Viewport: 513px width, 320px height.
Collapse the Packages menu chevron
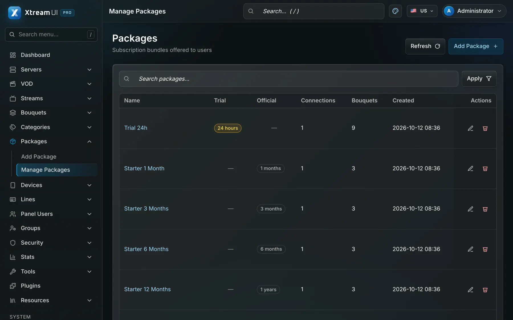pyautogui.click(x=89, y=141)
